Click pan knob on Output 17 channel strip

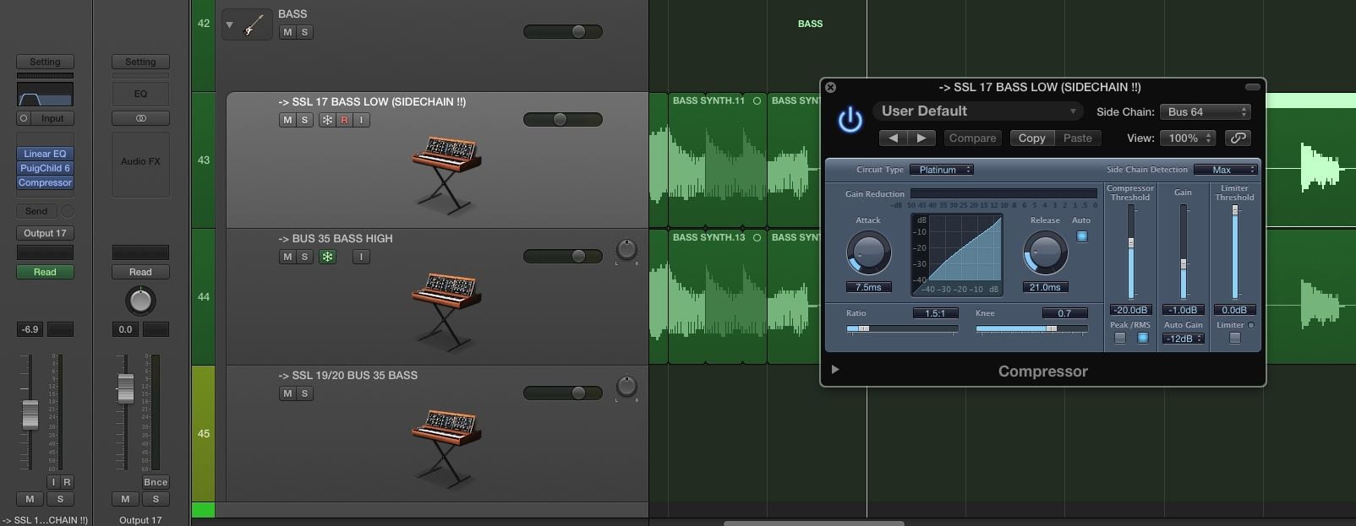(140, 301)
